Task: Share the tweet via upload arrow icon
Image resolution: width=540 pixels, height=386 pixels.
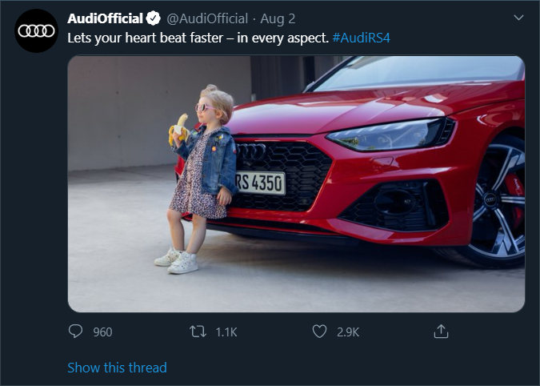Action: point(440,331)
